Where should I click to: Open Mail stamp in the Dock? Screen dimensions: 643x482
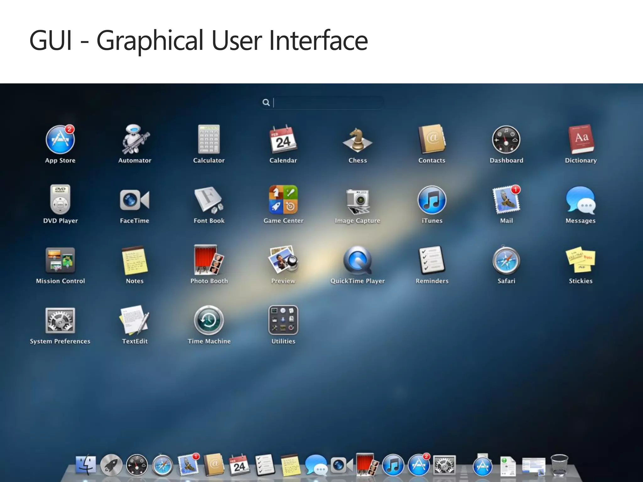pyautogui.click(x=188, y=465)
